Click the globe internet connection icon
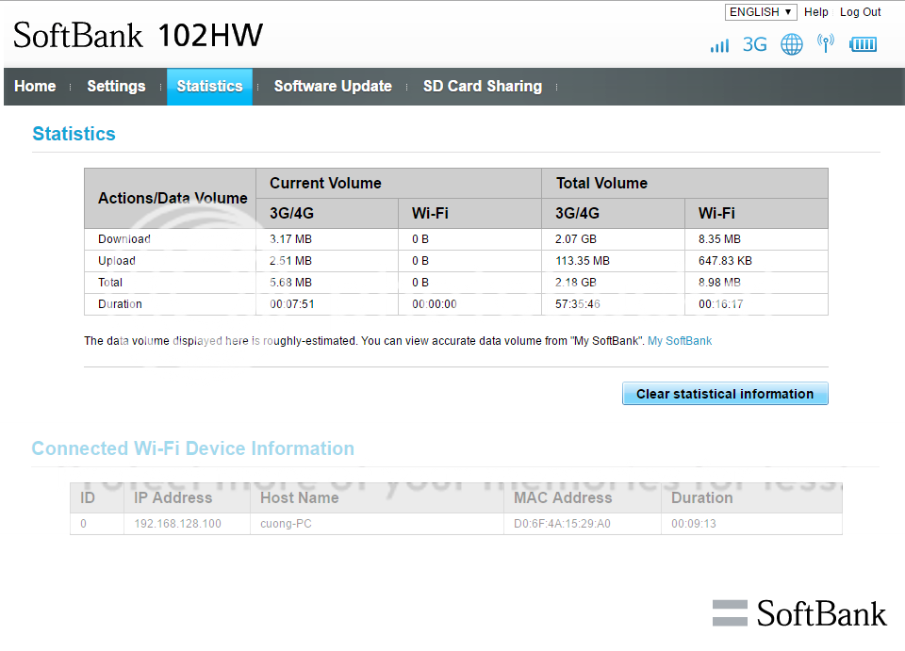 pyautogui.click(x=791, y=44)
